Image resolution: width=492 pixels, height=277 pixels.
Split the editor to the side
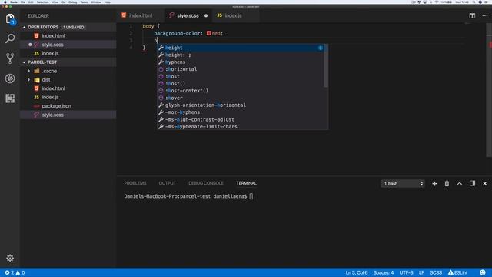472,15
